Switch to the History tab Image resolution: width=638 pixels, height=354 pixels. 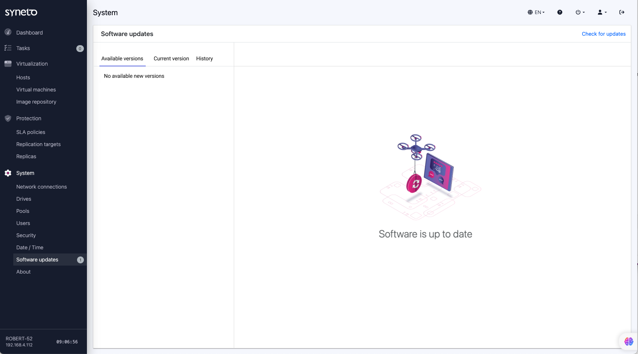[x=204, y=58]
